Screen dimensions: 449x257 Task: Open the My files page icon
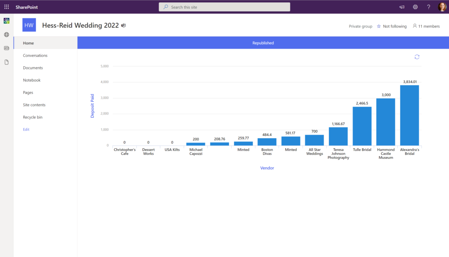pos(7,62)
